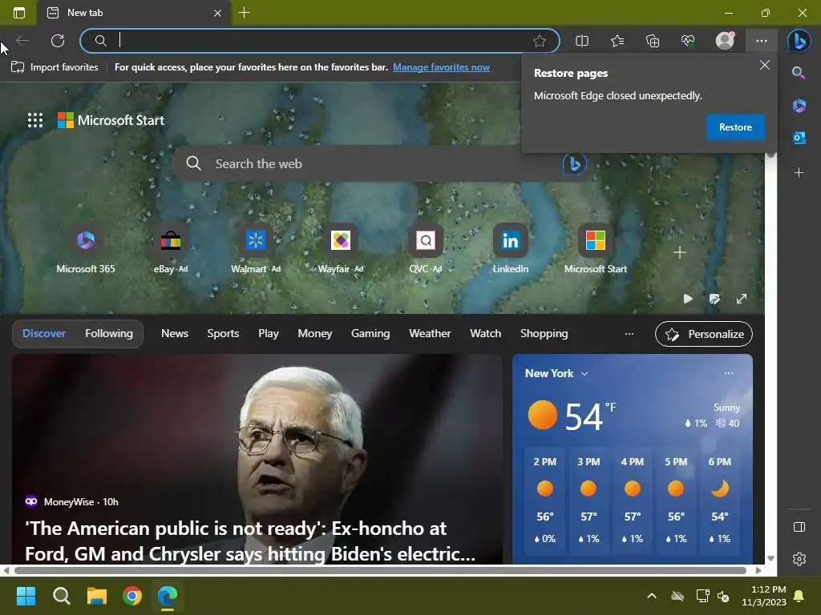The height and width of the screenshot is (615, 821).
Task: Restore closed pages
Action: click(x=735, y=127)
